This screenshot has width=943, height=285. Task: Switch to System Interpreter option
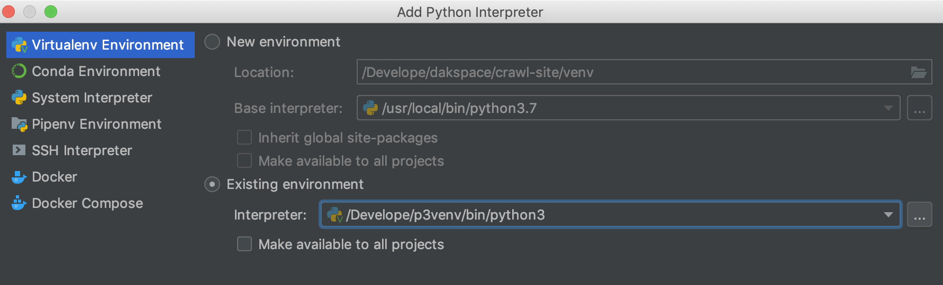(92, 98)
